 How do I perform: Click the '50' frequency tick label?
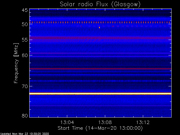(x=25, y=24)
